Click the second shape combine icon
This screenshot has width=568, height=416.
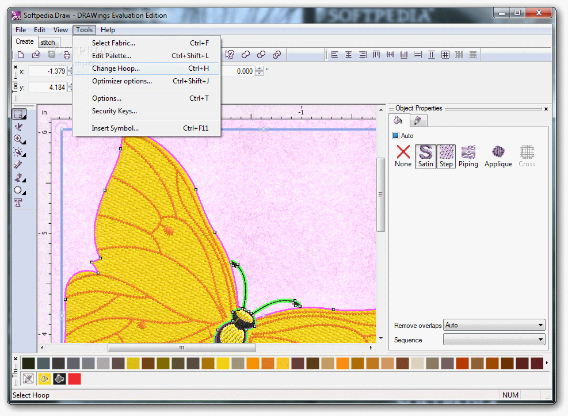point(261,55)
